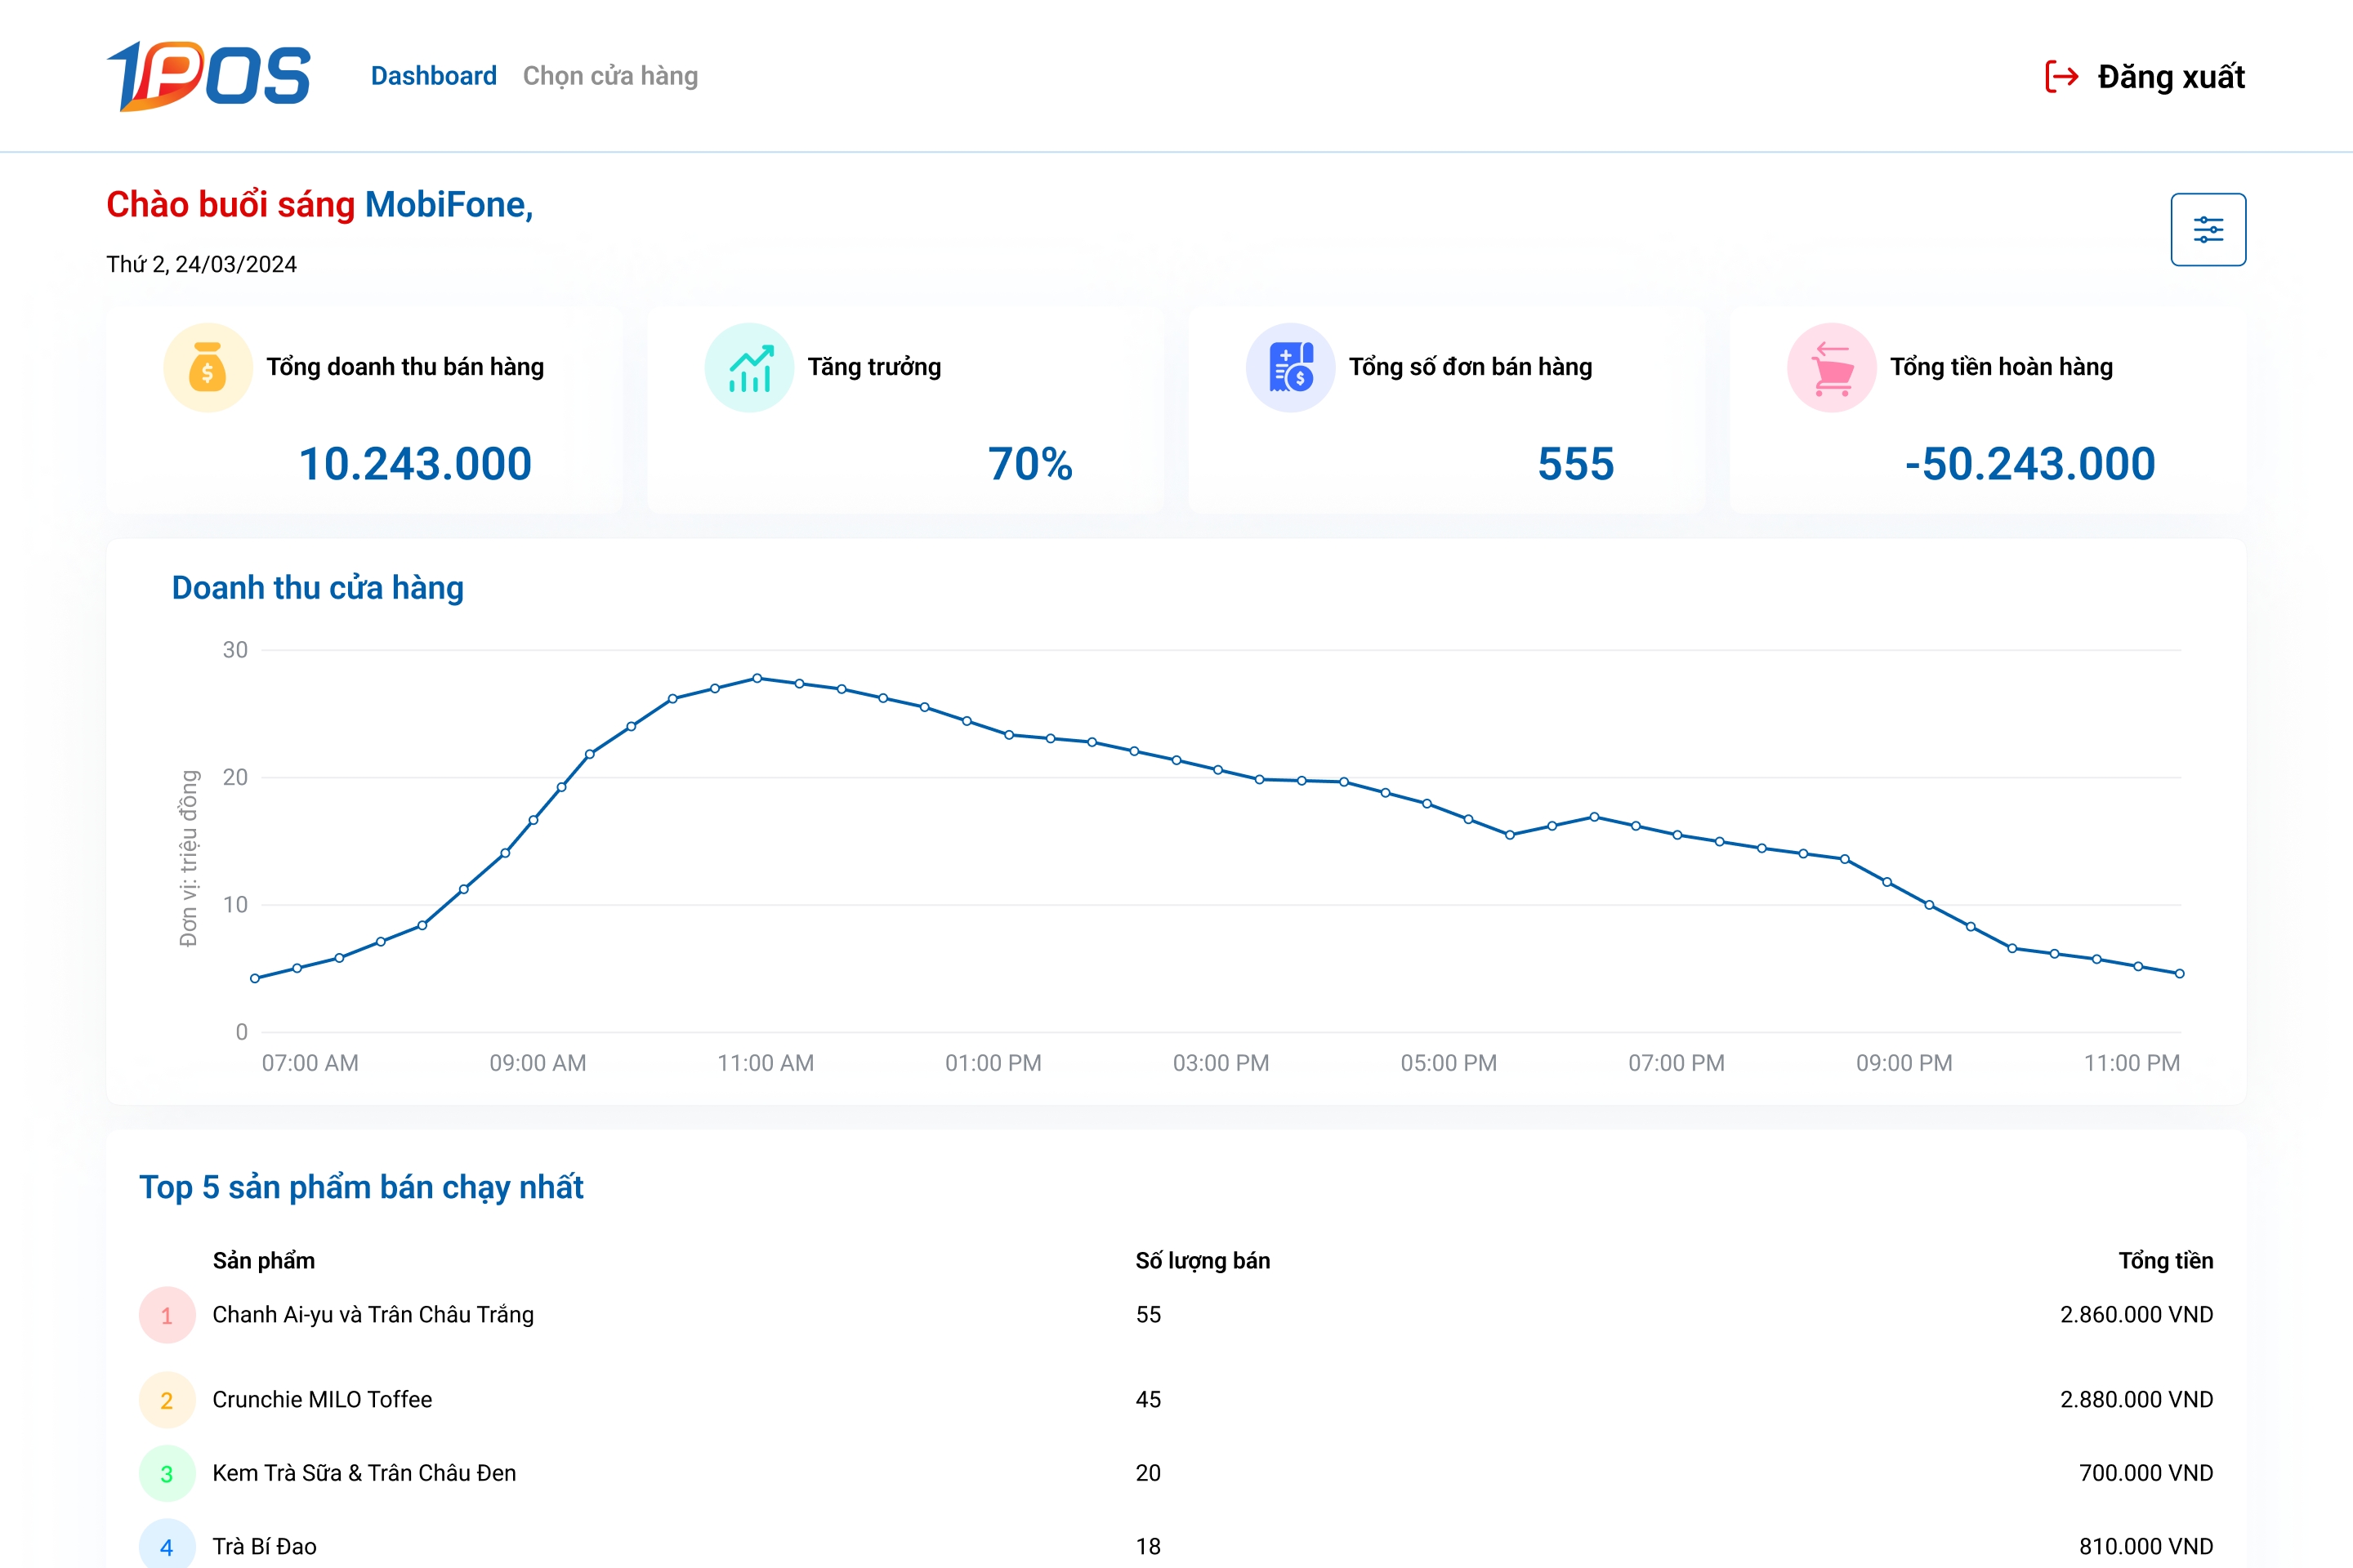Click the last data point at 11:00 PM
2353x1568 pixels.
point(2179,973)
